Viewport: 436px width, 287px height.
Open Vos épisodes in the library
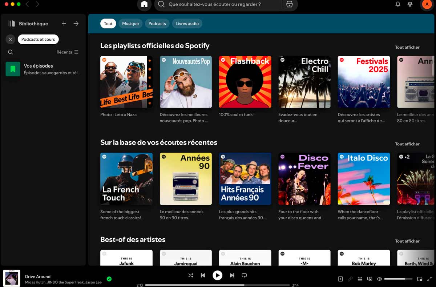click(x=44, y=69)
